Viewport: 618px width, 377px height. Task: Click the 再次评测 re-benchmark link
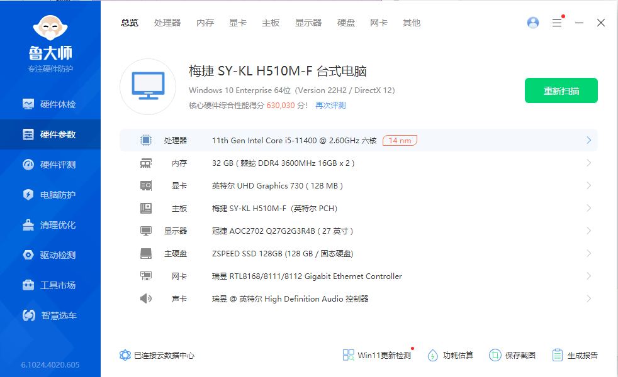point(330,106)
